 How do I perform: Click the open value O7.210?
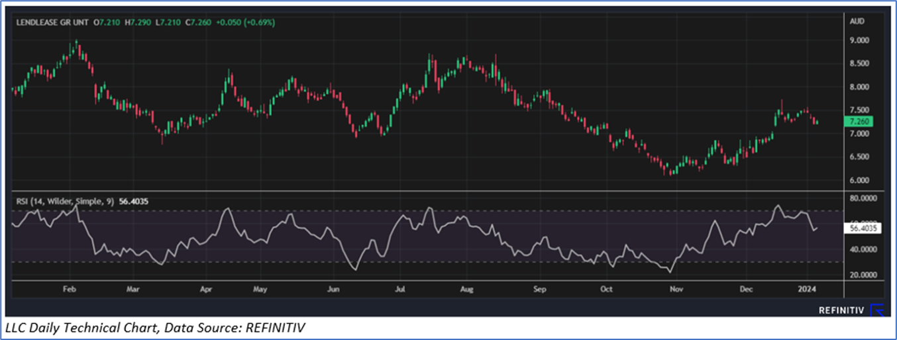(x=108, y=22)
